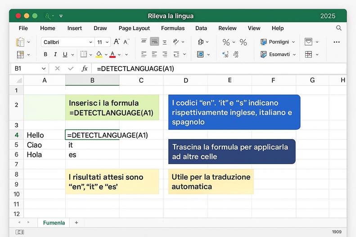Click the Decrease Font Size icon
356x237 pixels.
(126, 42)
